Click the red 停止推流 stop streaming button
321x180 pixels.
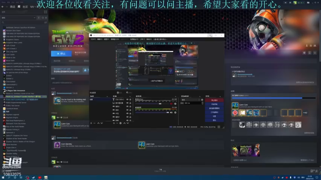tap(214, 100)
